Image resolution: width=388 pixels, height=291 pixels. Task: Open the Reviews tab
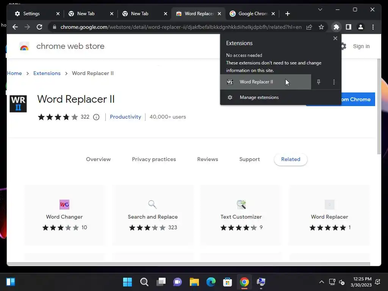[207, 160]
